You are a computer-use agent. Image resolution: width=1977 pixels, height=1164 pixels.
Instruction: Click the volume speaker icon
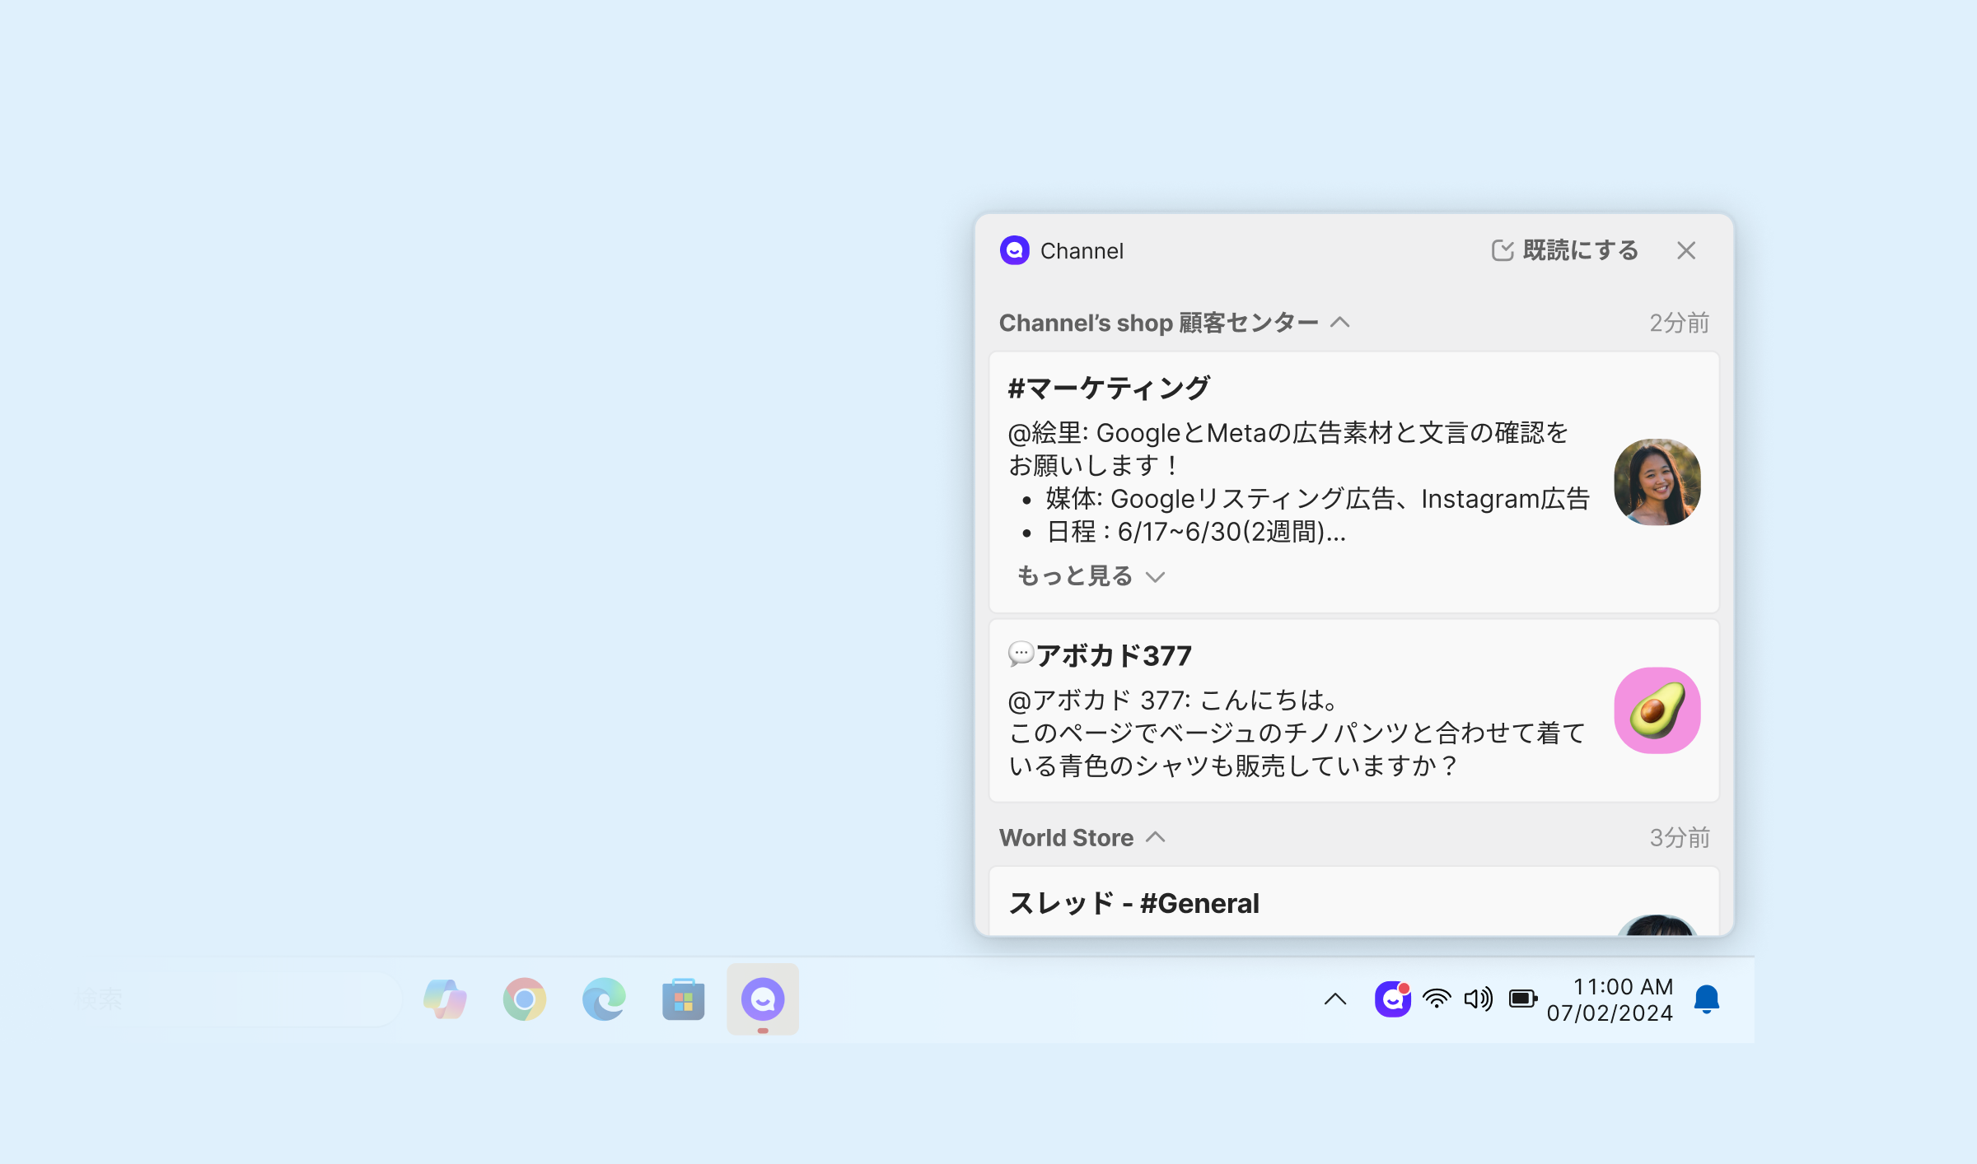(1478, 999)
